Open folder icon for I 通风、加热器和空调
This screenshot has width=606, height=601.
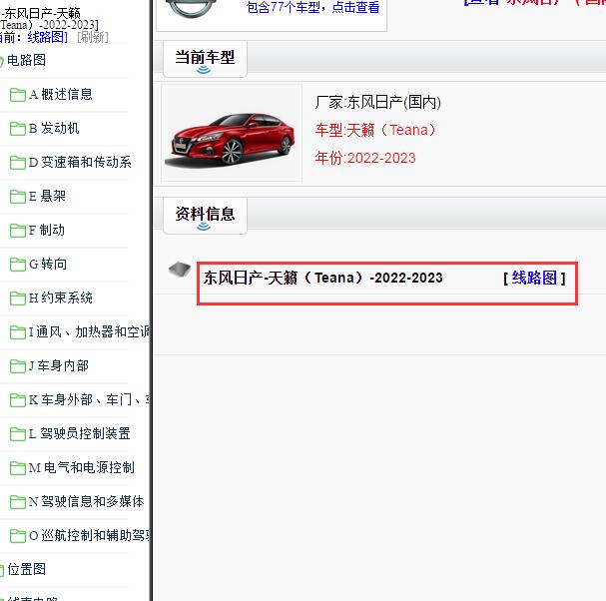tap(17, 332)
